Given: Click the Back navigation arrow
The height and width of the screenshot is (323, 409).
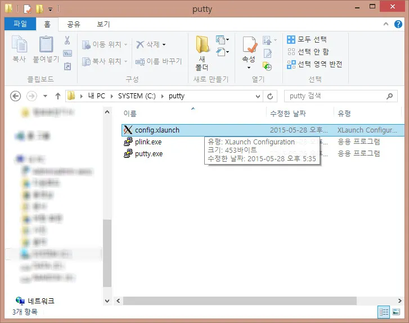Looking at the screenshot, I should [15, 96].
